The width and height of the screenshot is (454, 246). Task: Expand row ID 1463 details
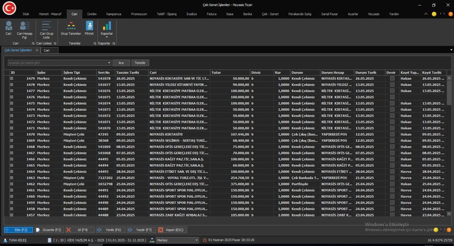point(12,178)
